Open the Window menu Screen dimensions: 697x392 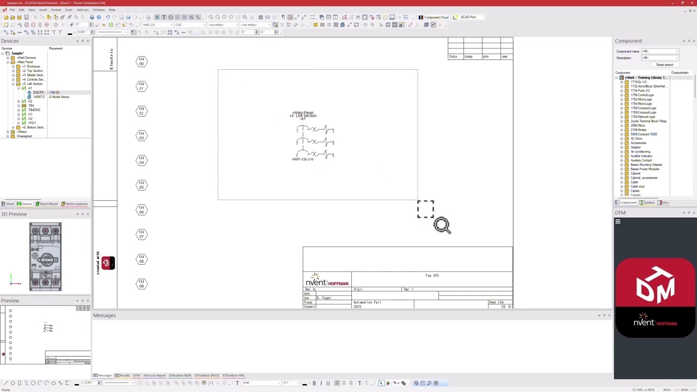99,10
